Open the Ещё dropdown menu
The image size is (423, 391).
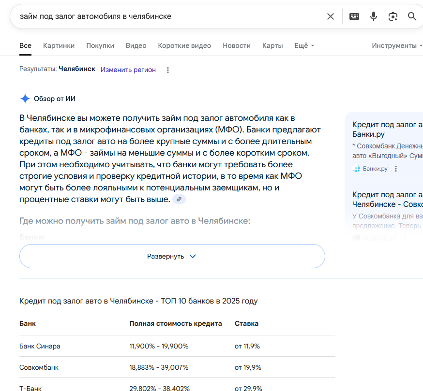pos(304,45)
